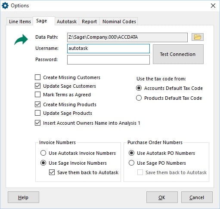Switch to the Line Items tab
This screenshot has height=209, width=220.
point(20,22)
